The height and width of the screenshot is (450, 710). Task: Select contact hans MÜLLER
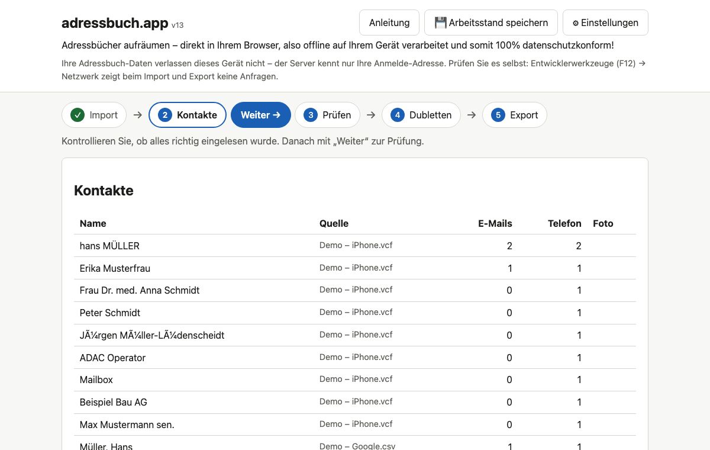point(109,246)
